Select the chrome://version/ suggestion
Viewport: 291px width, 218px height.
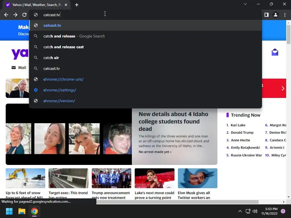point(145,101)
